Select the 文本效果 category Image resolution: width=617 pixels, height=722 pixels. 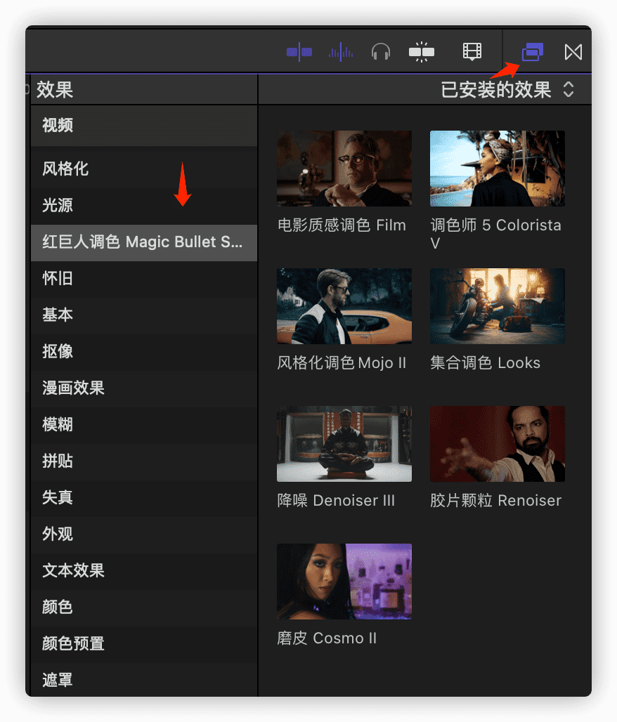point(144,571)
